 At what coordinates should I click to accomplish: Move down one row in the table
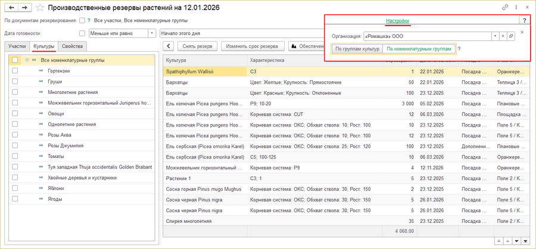click(x=516, y=241)
